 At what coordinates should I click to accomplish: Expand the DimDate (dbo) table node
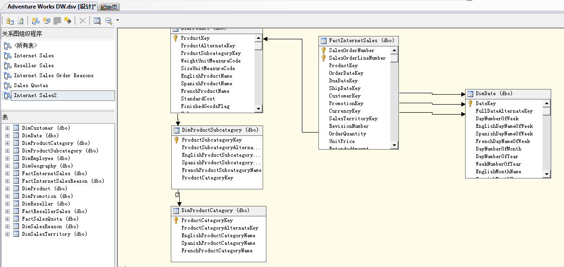[7, 135]
